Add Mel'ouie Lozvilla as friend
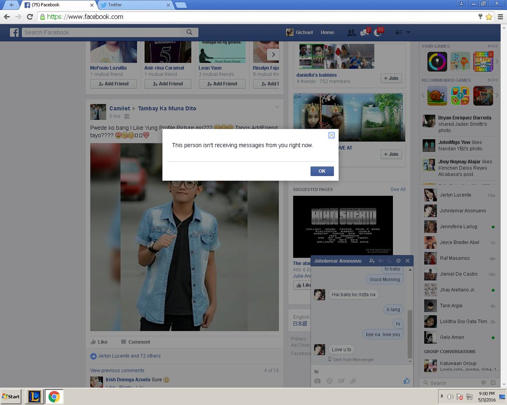The image size is (507, 405). tap(113, 84)
